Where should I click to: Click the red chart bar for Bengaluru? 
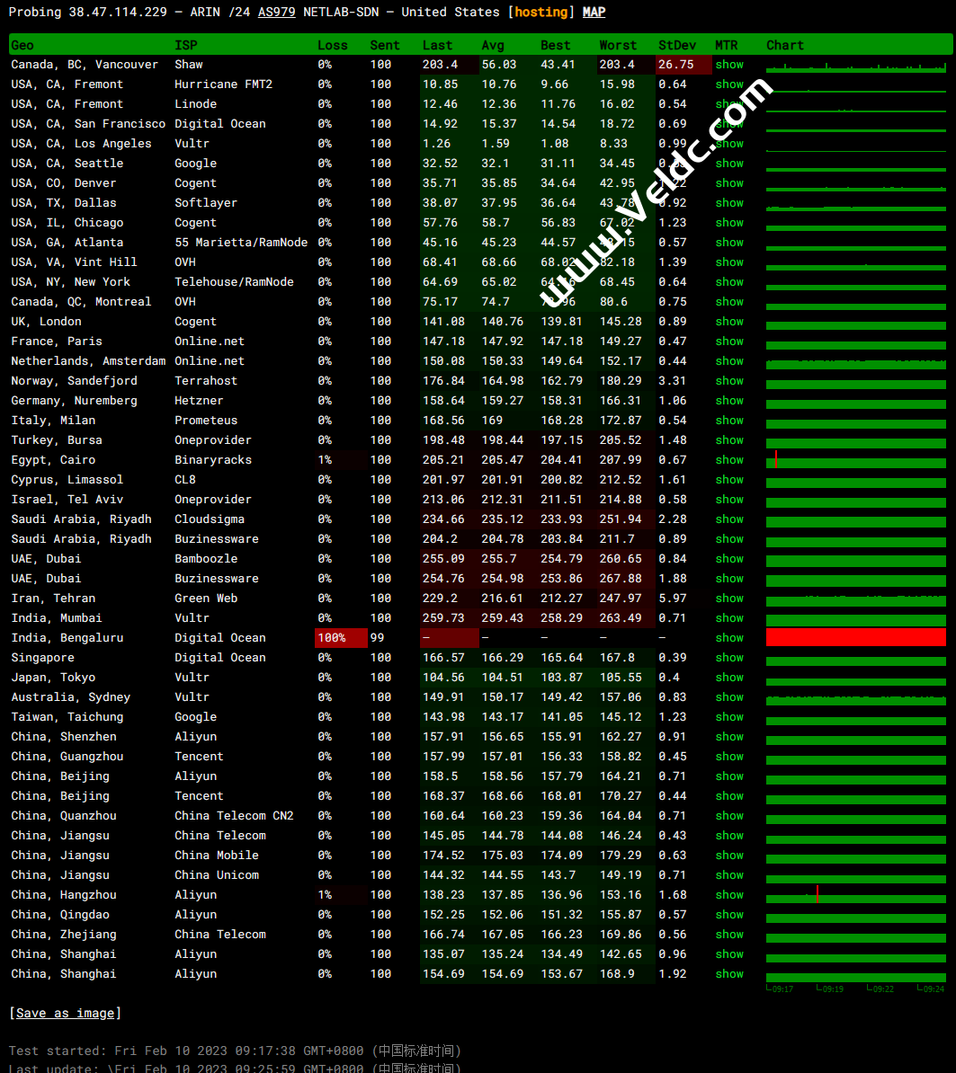coord(855,638)
